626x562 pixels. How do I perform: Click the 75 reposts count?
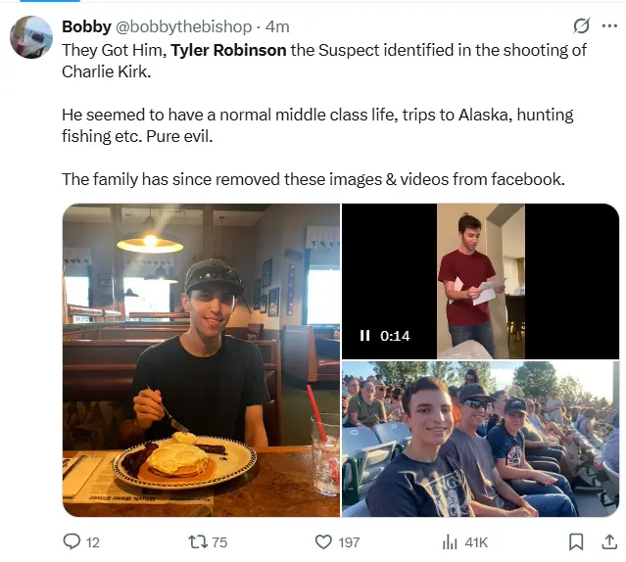tap(218, 541)
